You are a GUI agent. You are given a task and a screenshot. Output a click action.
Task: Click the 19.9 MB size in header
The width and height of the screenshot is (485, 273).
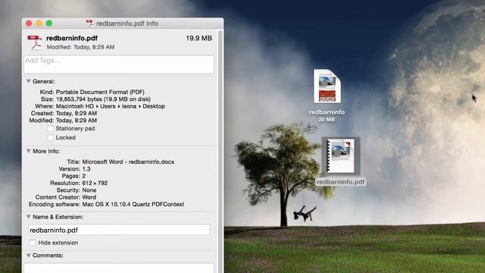(x=199, y=38)
